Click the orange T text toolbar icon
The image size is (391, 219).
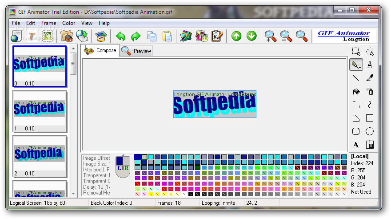point(32,36)
